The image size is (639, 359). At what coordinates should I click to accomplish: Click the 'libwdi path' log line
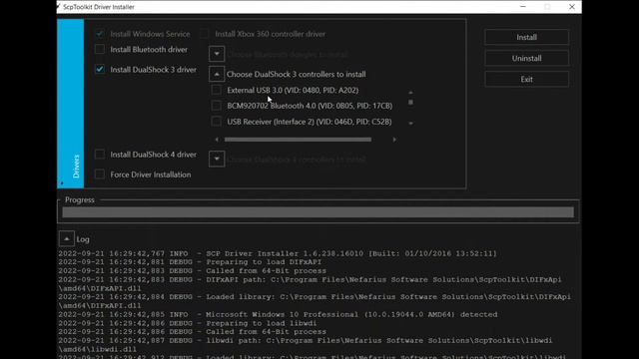click(306, 344)
